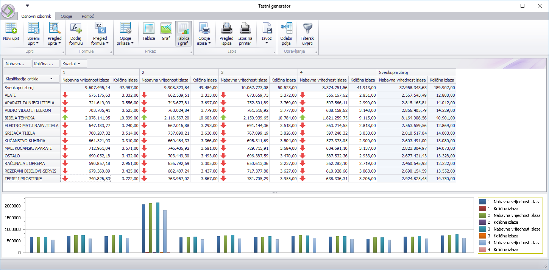This screenshot has width=549, height=270.
Task: Click the Kvartal column field button
Action: (73, 64)
